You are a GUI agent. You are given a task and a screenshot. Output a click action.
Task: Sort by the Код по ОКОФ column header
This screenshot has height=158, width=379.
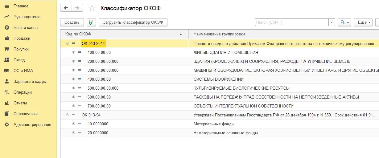click(123, 34)
